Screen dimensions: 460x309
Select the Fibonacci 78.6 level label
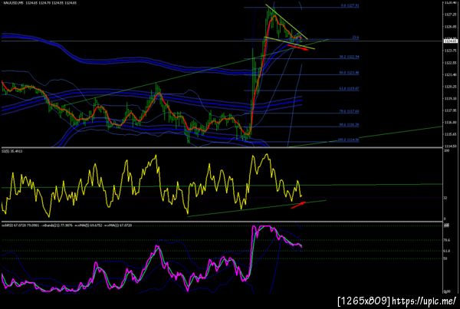point(349,111)
